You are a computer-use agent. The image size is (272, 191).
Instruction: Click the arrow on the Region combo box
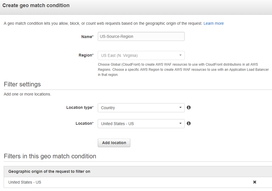click(x=180, y=55)
